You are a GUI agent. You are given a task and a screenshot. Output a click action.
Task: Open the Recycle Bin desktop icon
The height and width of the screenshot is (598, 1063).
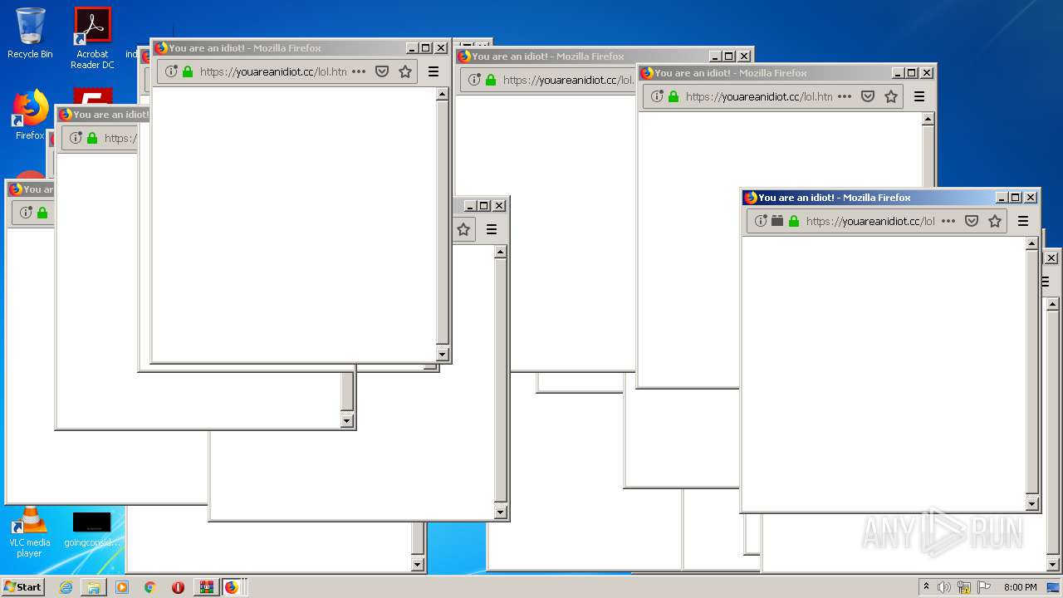click(30, 33)
